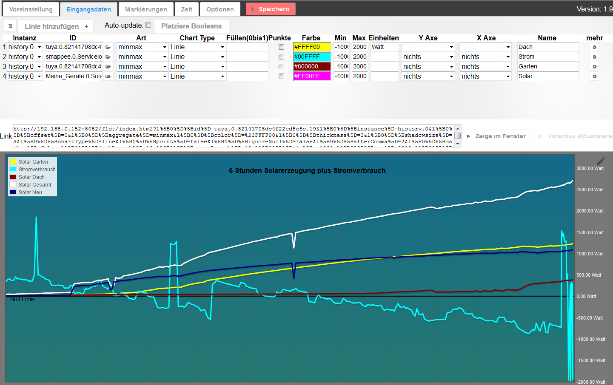Click Name field containing Garten

[x=548, y=67]
